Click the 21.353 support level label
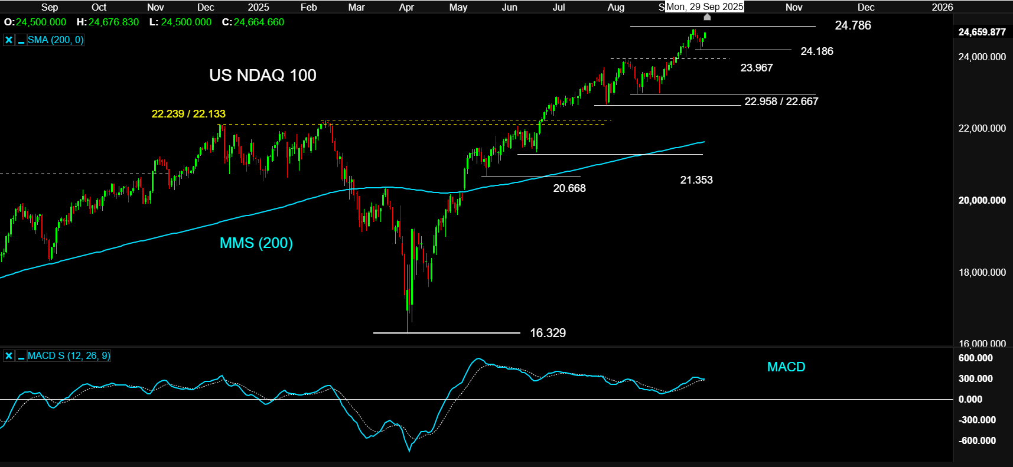Screen dimensions: 1013x467 696,180
